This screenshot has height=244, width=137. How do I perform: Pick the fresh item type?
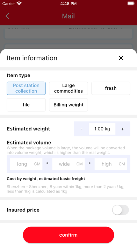click(111, 88)
